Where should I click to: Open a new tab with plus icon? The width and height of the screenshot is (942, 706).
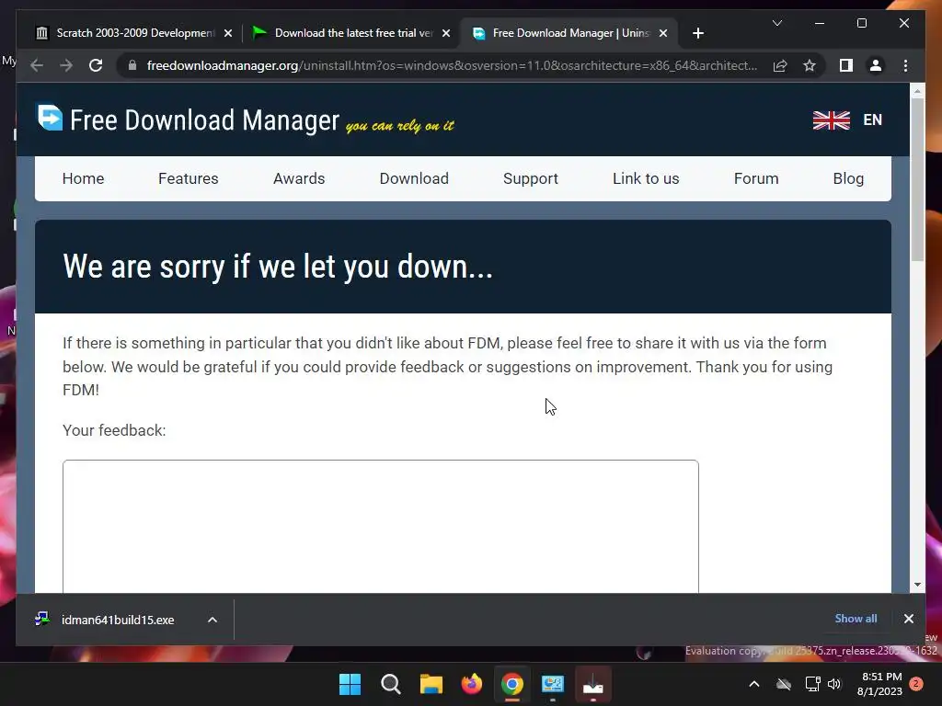[697, 33]
